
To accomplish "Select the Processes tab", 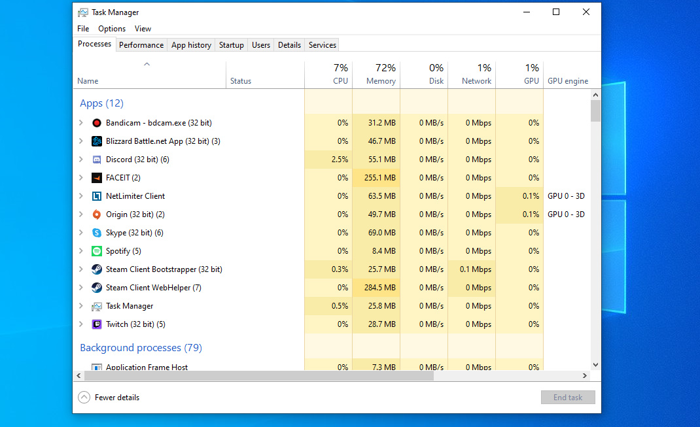I will click(x=94, y=44).
